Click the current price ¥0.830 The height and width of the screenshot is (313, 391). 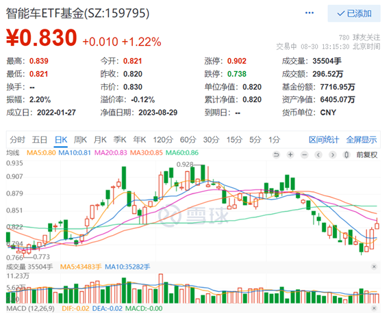[x=41, y=38]
